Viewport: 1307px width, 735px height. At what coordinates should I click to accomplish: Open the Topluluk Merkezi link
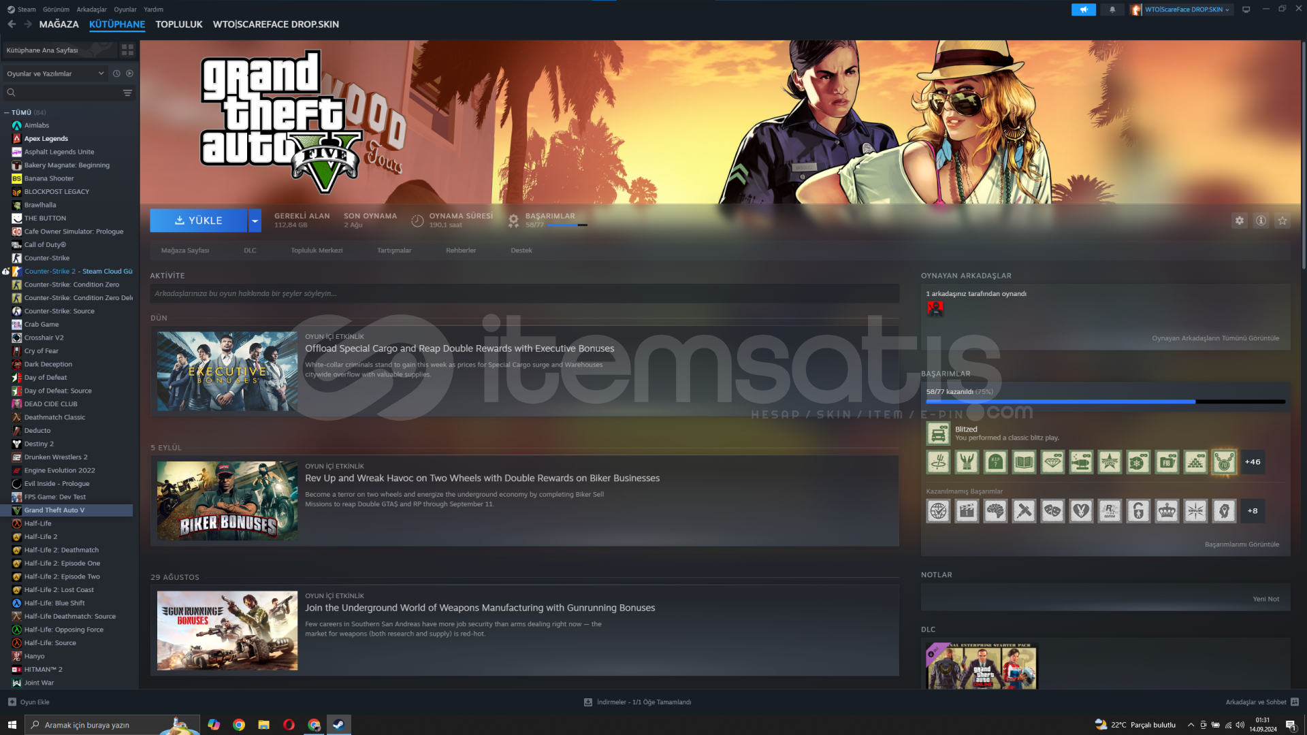point(317,250)
